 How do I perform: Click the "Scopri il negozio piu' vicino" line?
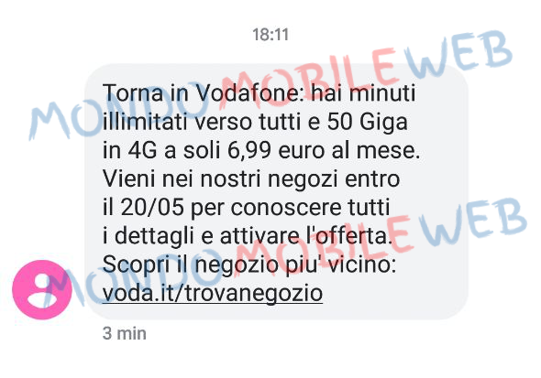click(249, 265)
